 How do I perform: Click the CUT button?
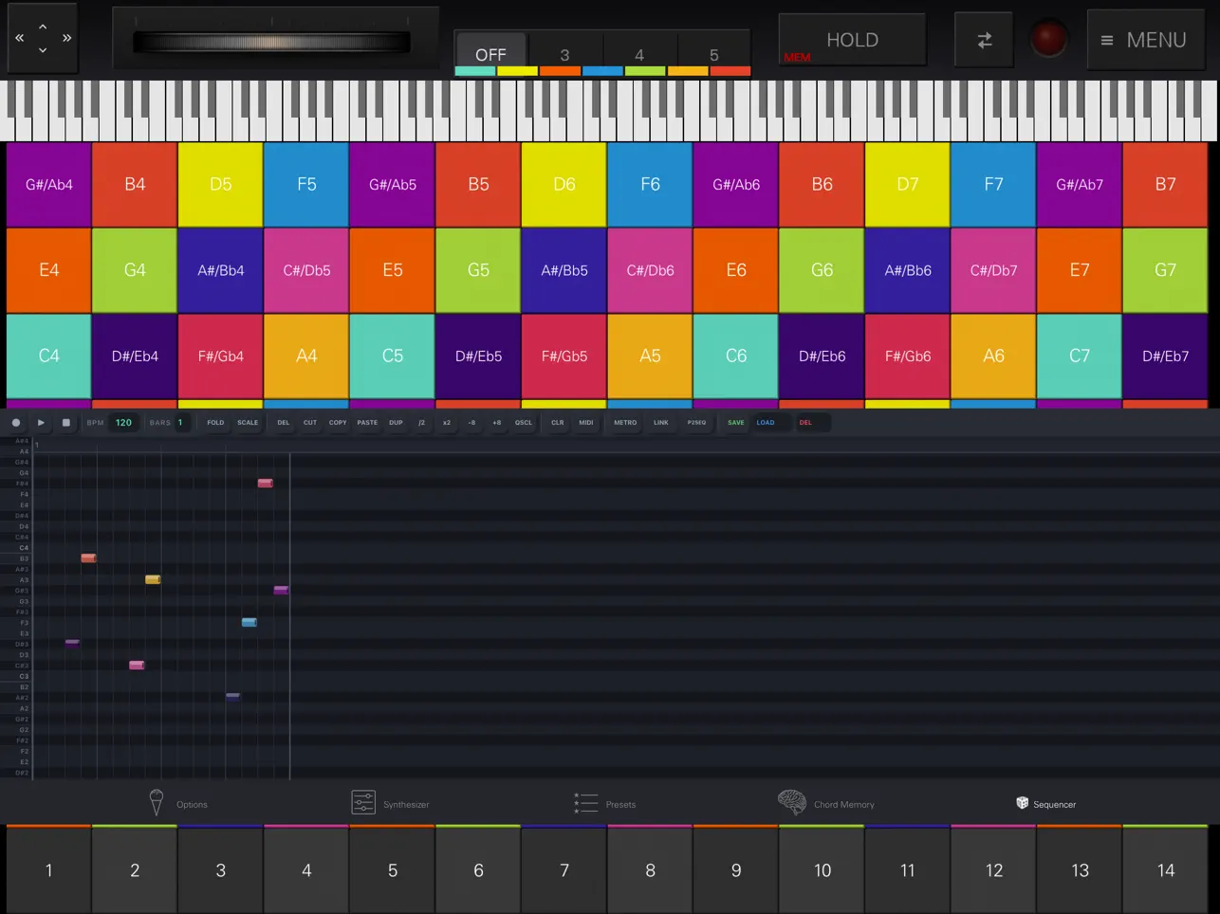click(310, 423)
